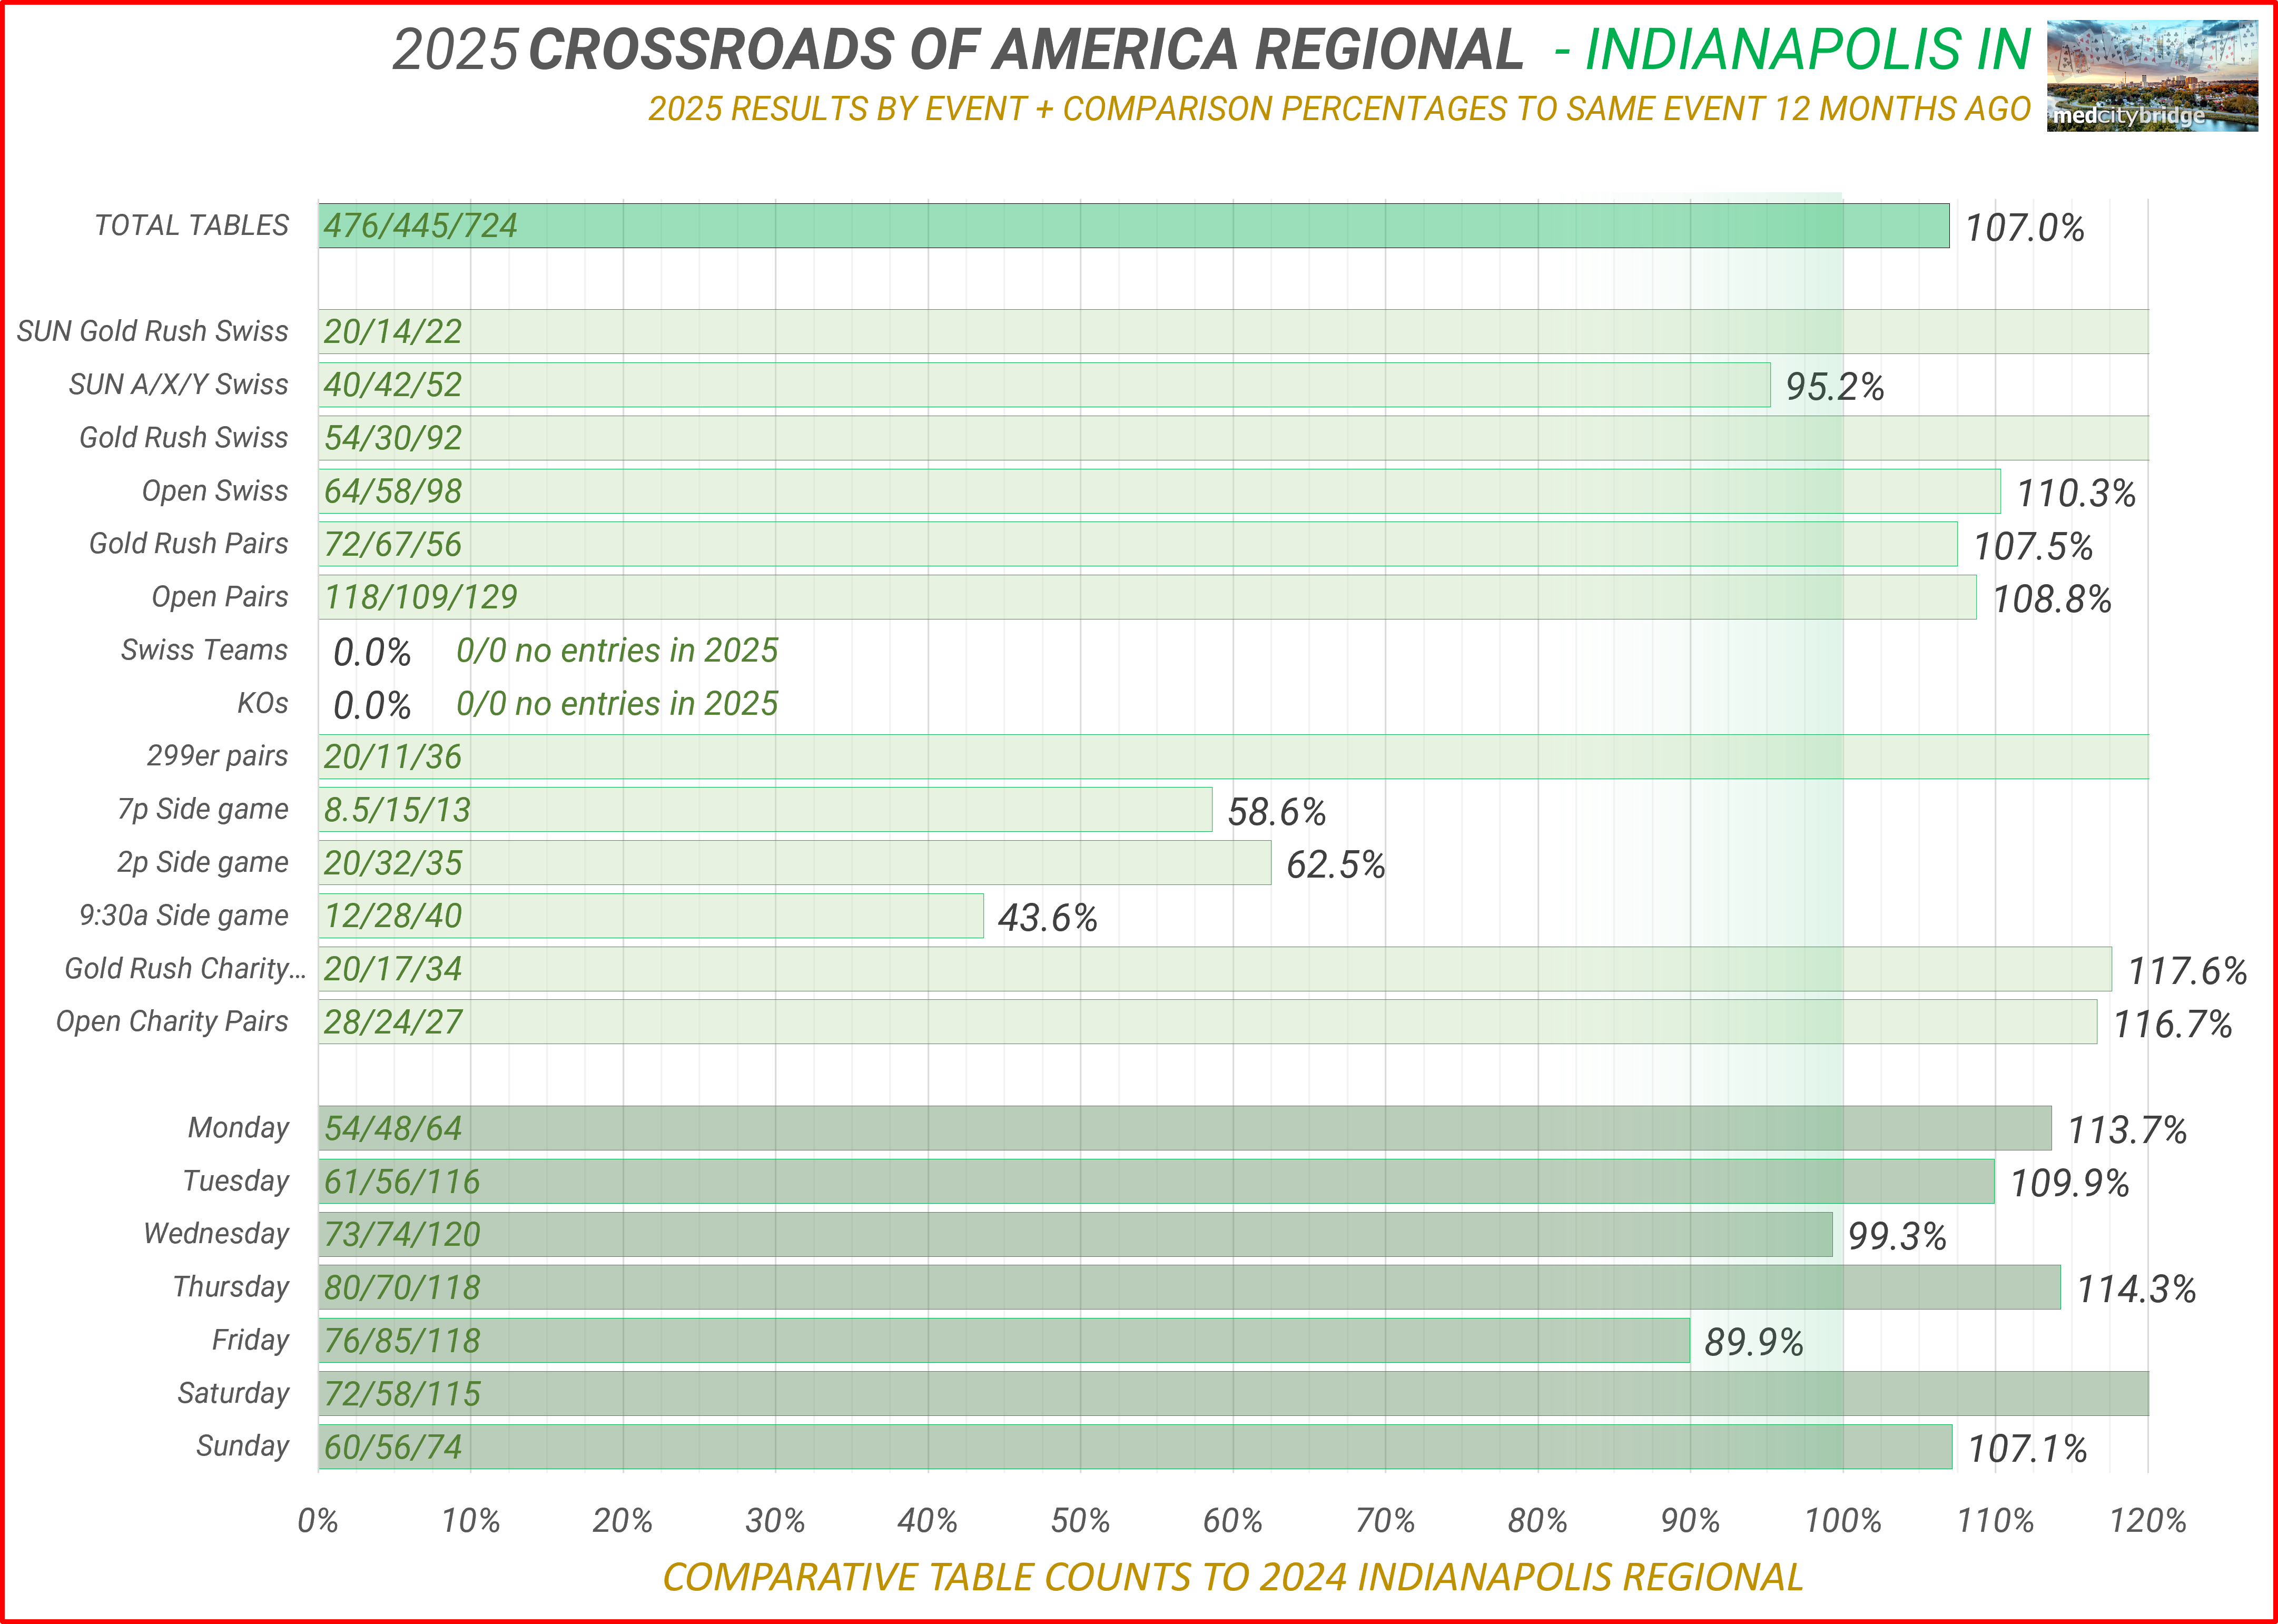The width and height of the screenshot is (2278, 1624).
Task: Click the Gold Rush Pairs row label
Action: (x=189, y=543)
